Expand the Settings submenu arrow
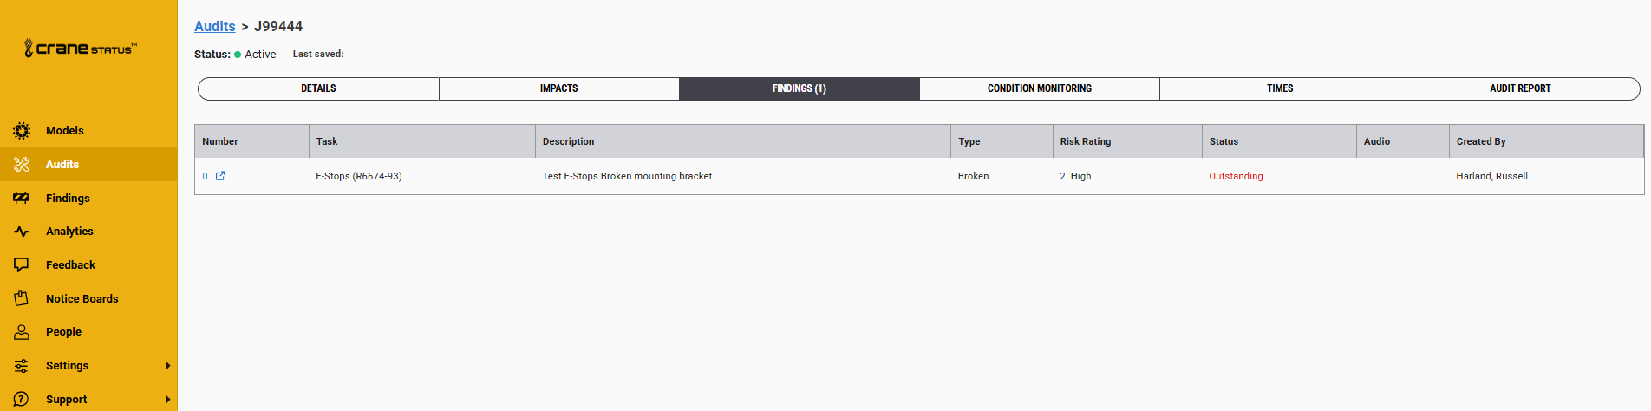The image size is (1651, 411). tap(168, 366)
